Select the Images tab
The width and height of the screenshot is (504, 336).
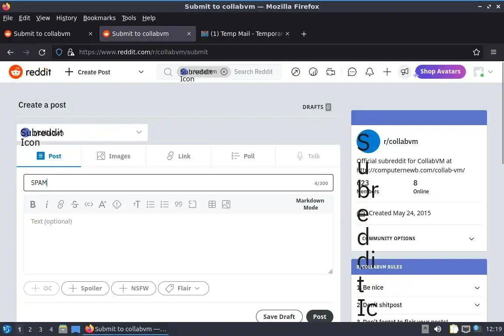(x=113, y=156)
